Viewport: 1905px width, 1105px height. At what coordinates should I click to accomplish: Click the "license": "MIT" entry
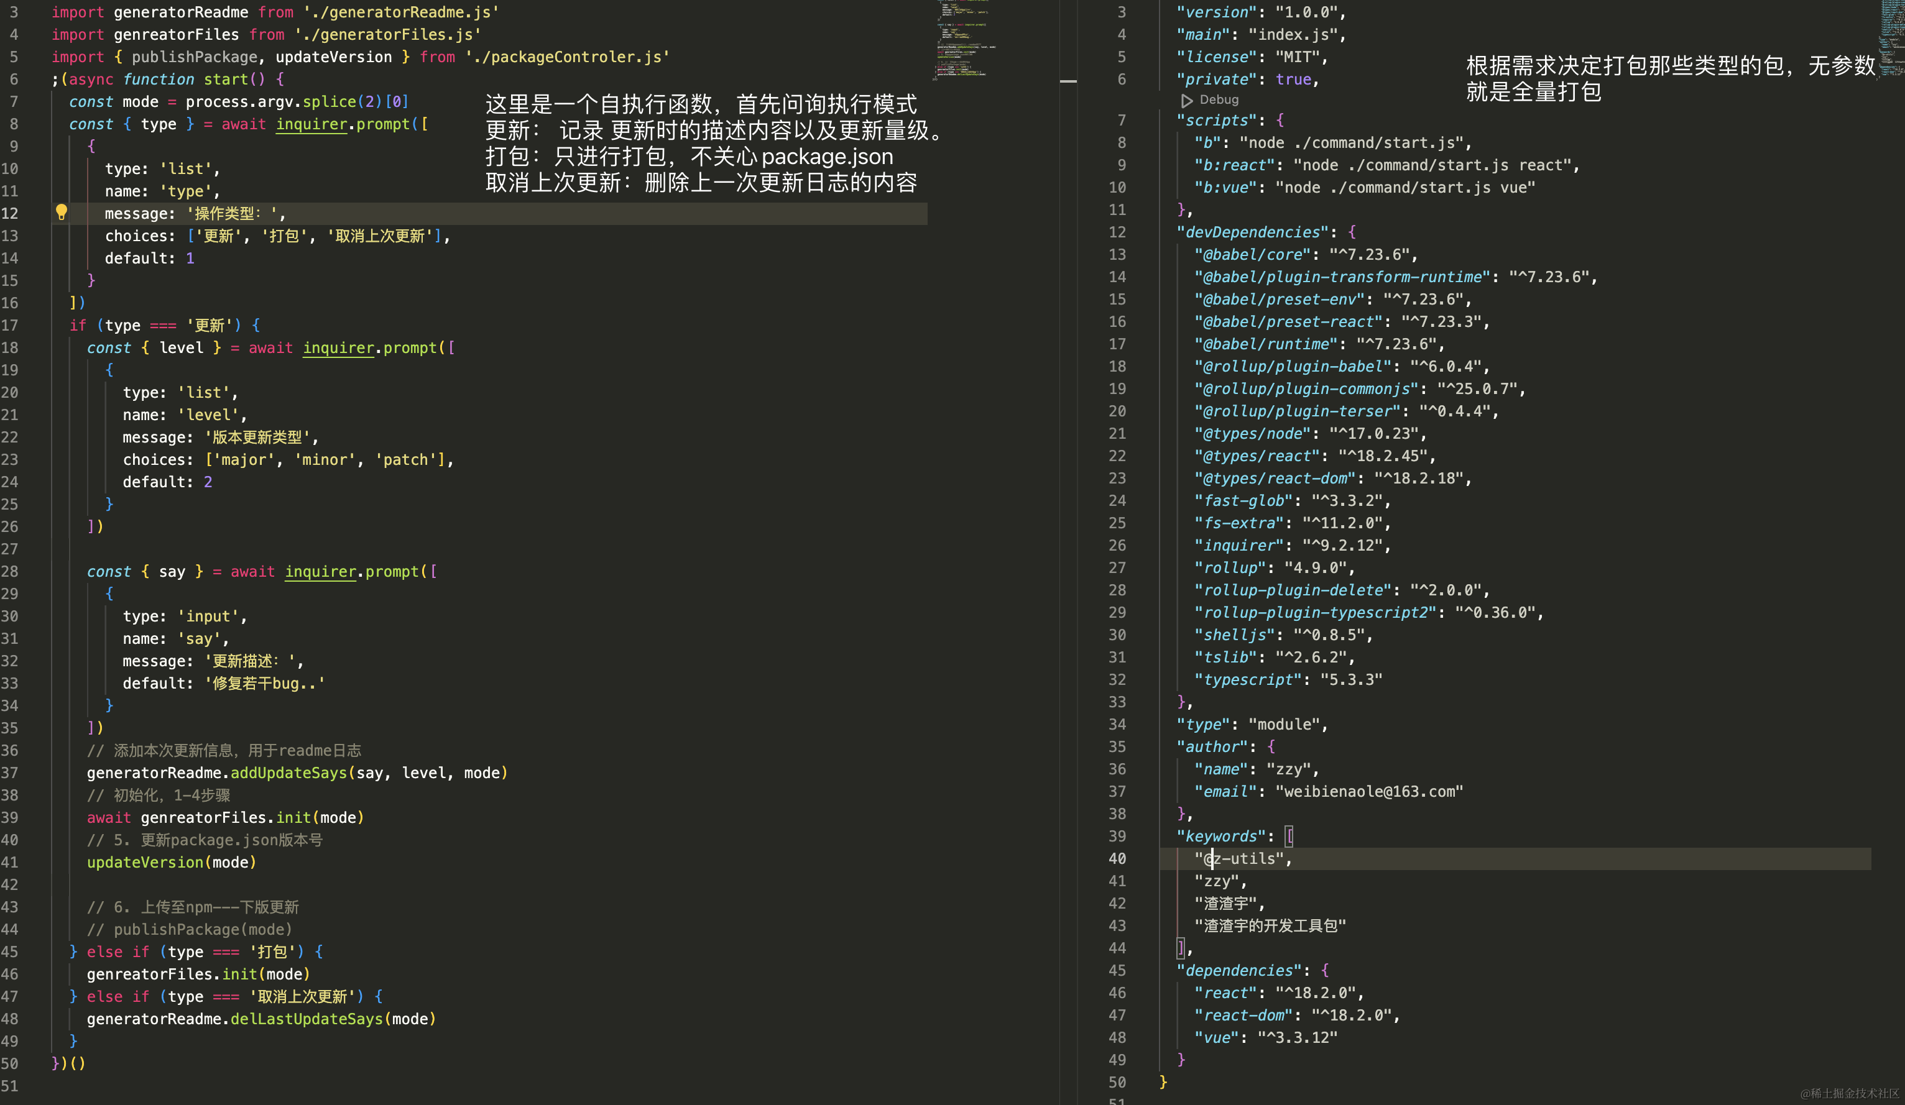1252,57
